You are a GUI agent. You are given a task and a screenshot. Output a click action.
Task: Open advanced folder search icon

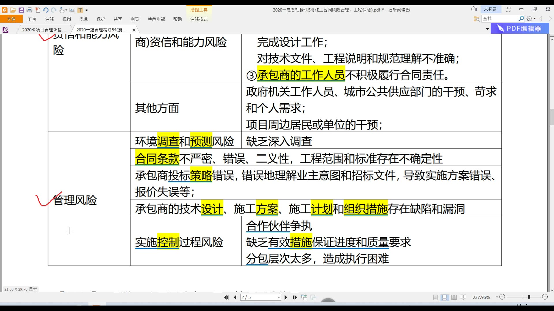[477, 19]
